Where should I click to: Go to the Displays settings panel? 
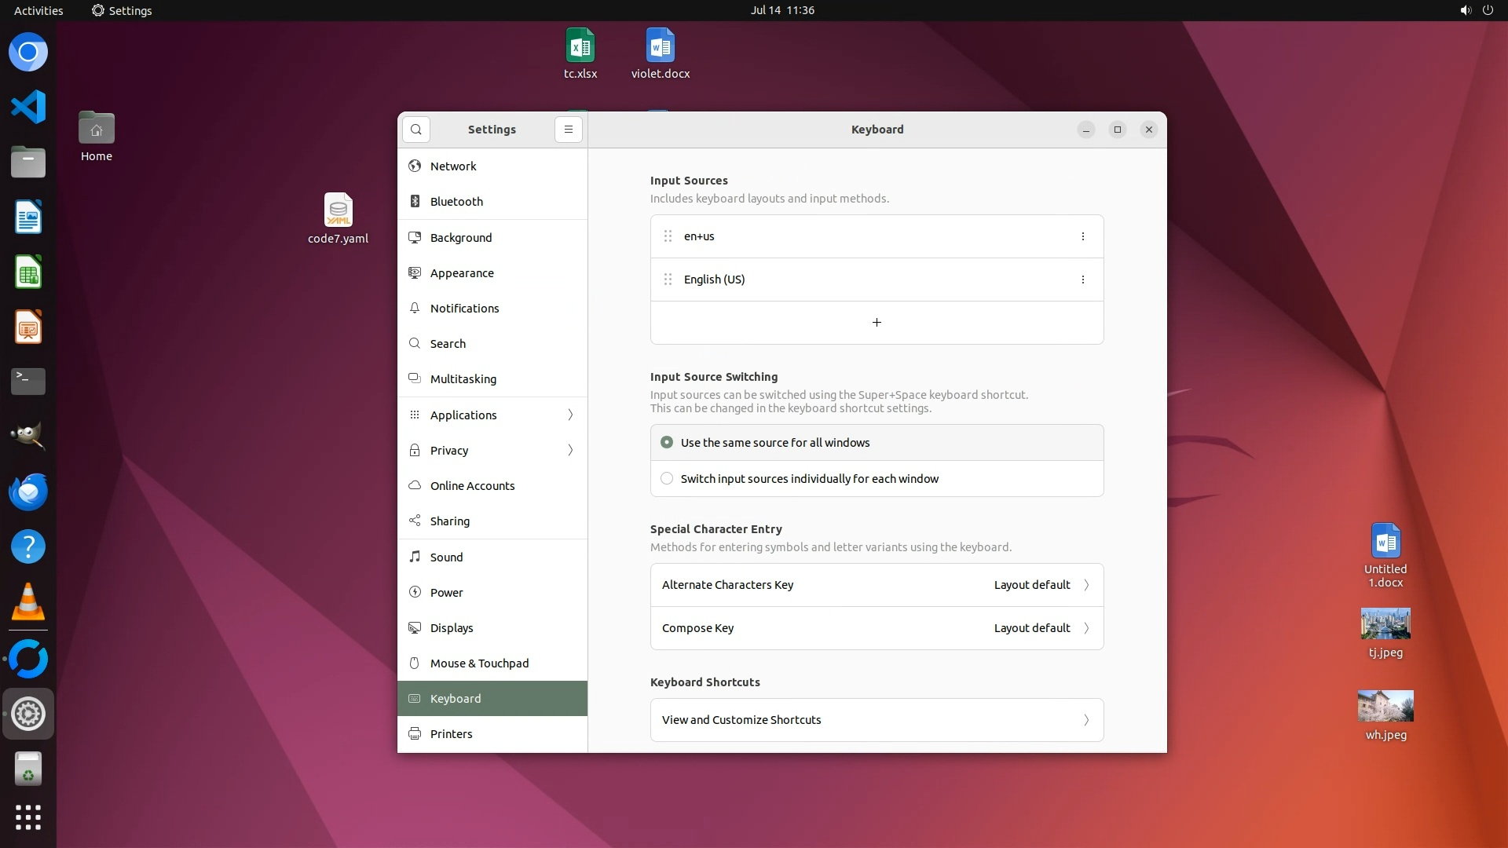point(452,628)
